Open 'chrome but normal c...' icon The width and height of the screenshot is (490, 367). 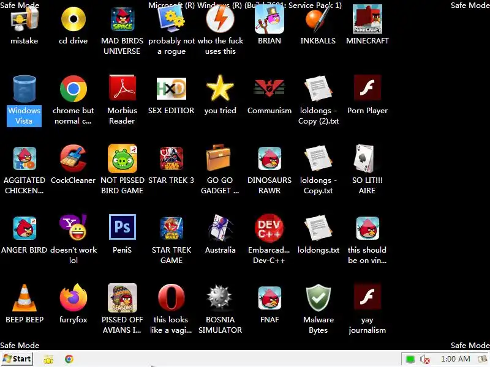[x=73, y=89]
